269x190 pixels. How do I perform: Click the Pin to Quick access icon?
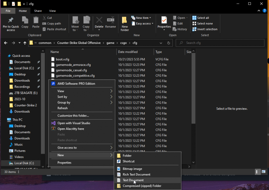(11, 21)
